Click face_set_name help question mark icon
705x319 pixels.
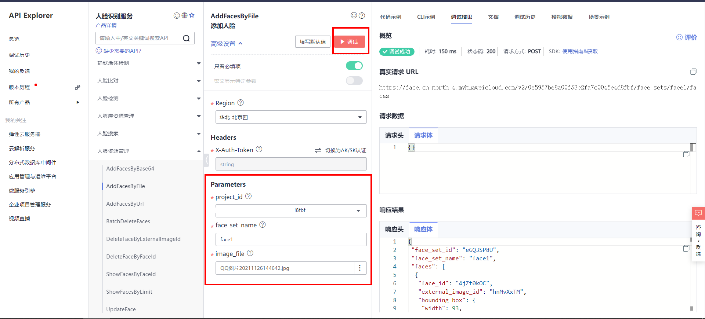pos(263,225)
